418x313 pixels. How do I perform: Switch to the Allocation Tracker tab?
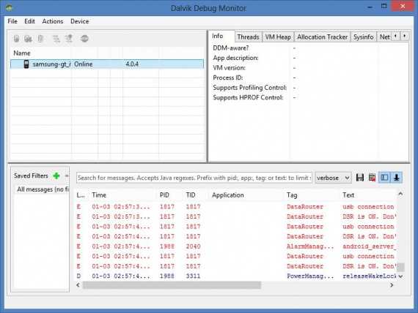tap(322, 37)
